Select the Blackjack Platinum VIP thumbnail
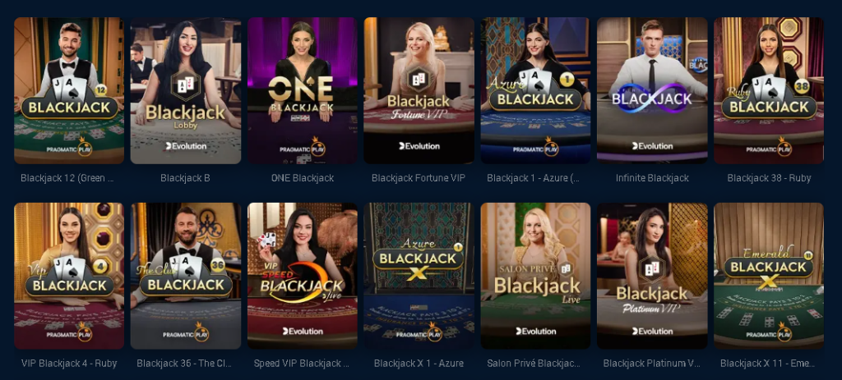Viewport: 842px width, 380px height. [652, 276]
